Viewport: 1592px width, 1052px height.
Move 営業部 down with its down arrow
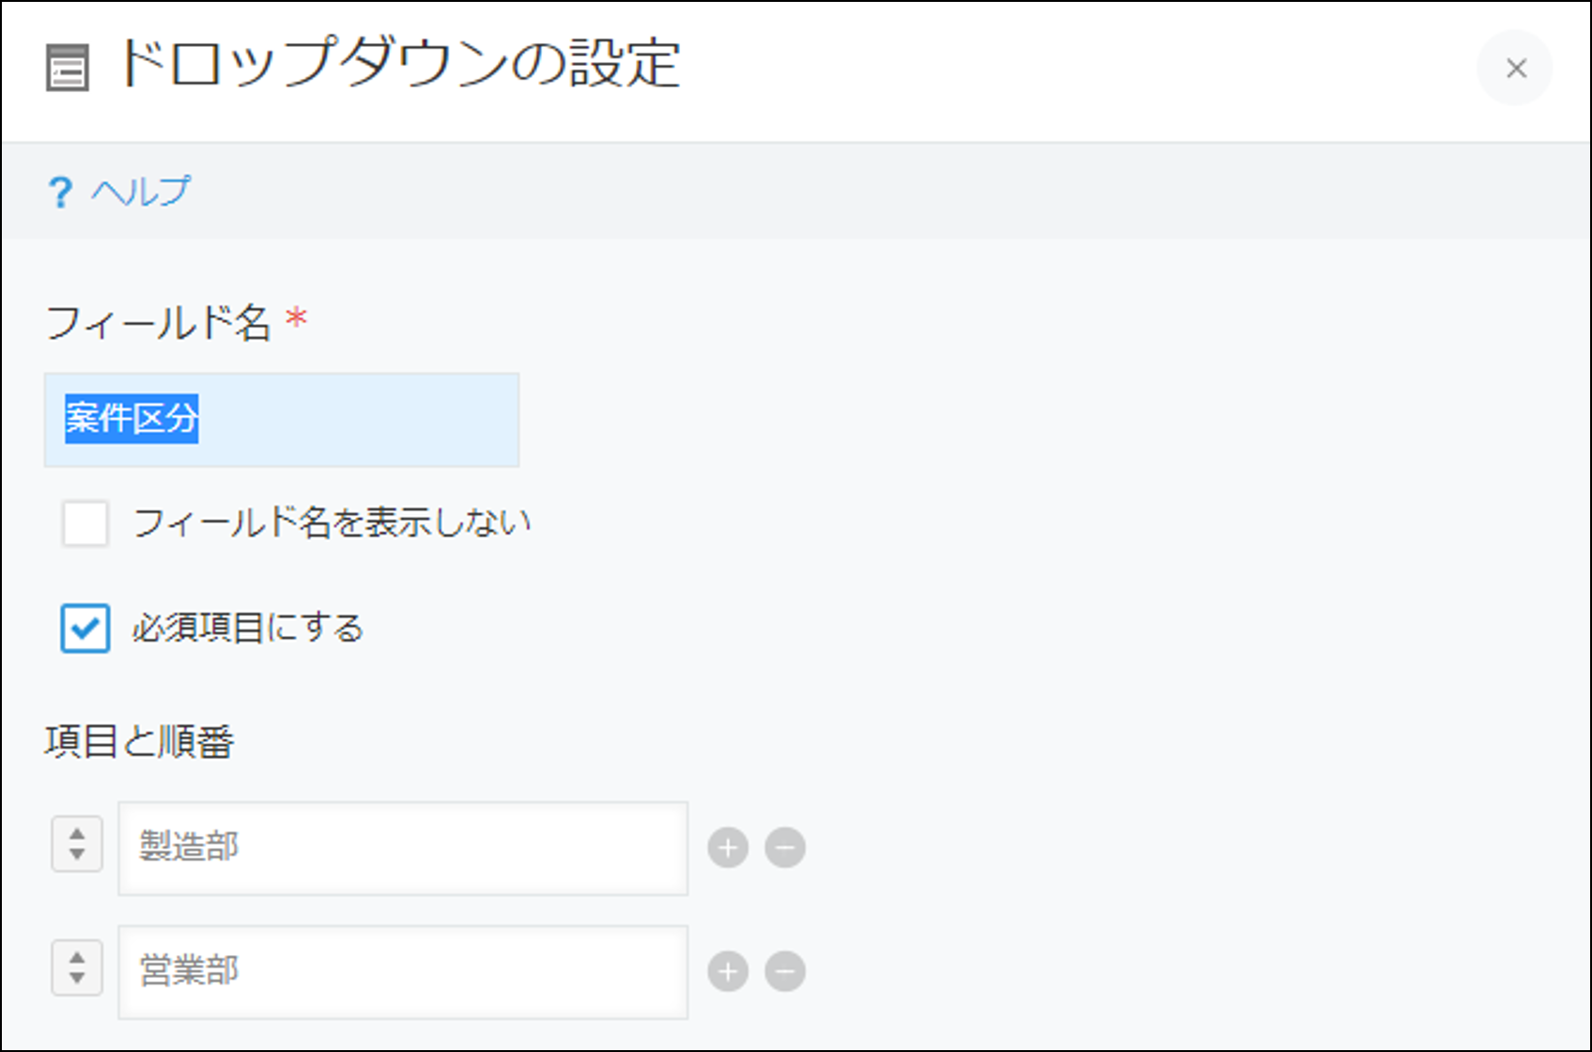click(x=77, y=979)
